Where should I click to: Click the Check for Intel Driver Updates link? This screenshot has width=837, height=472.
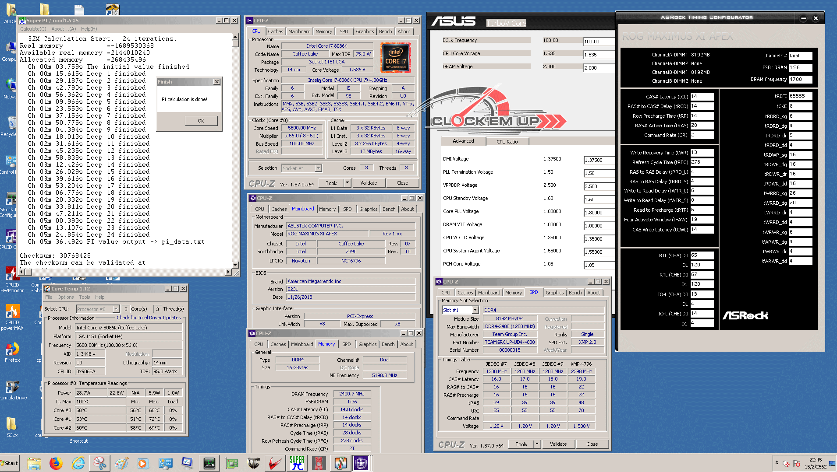point(149,318)
